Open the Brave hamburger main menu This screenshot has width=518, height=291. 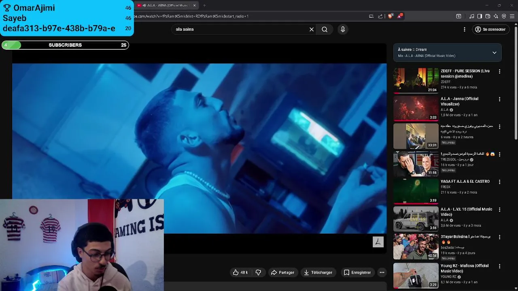pyautogui.click(x=512, y=16)
